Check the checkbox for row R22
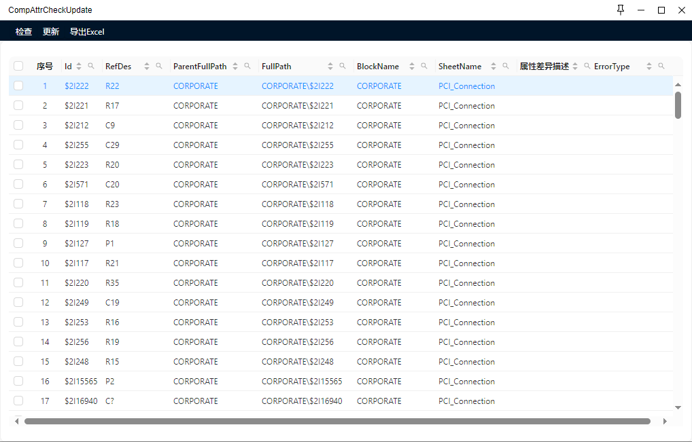 pos(18,86)
